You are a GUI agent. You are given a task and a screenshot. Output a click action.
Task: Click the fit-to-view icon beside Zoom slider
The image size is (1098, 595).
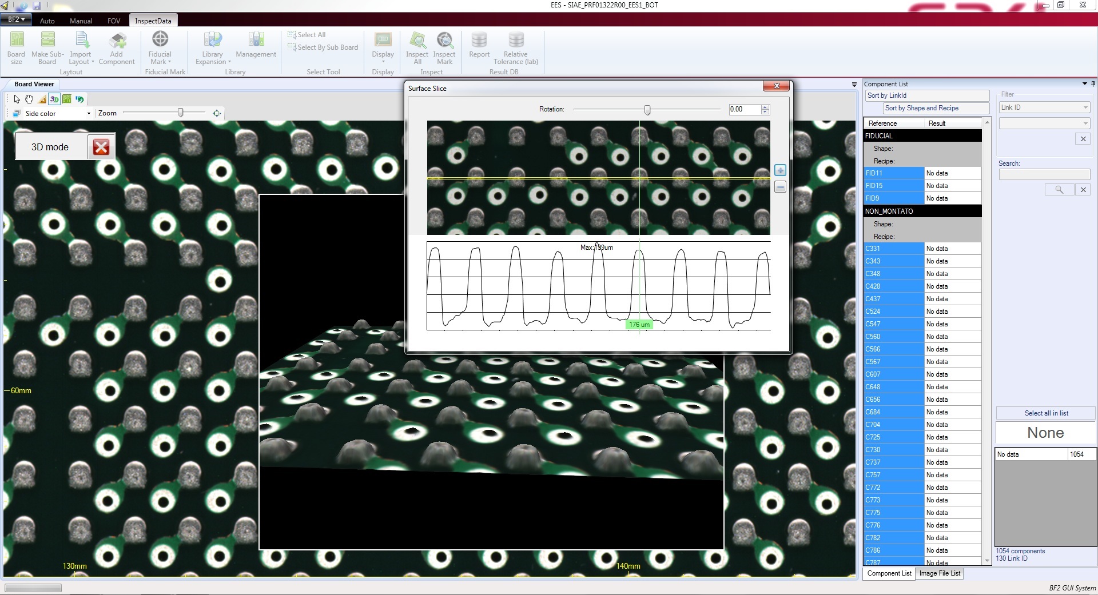tap(217, 113)
